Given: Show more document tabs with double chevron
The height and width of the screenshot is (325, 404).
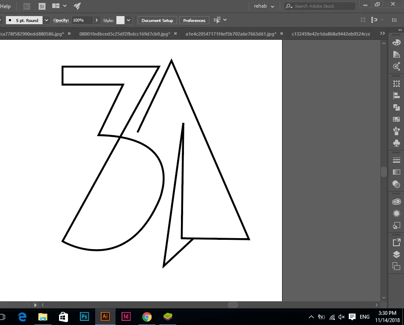Looking at the screenshot, I should tap(382, 33).
